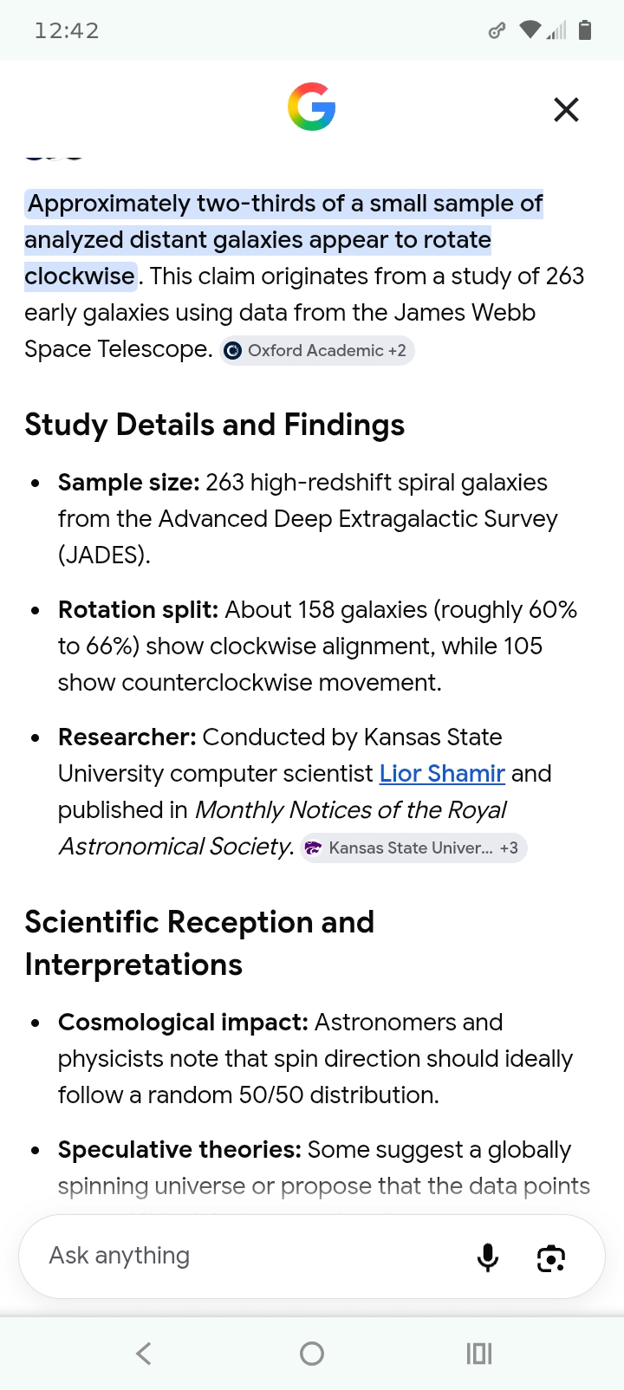
Task: Open the Kansas State Univer... +3 sources chip
Action: click(413, 848)
